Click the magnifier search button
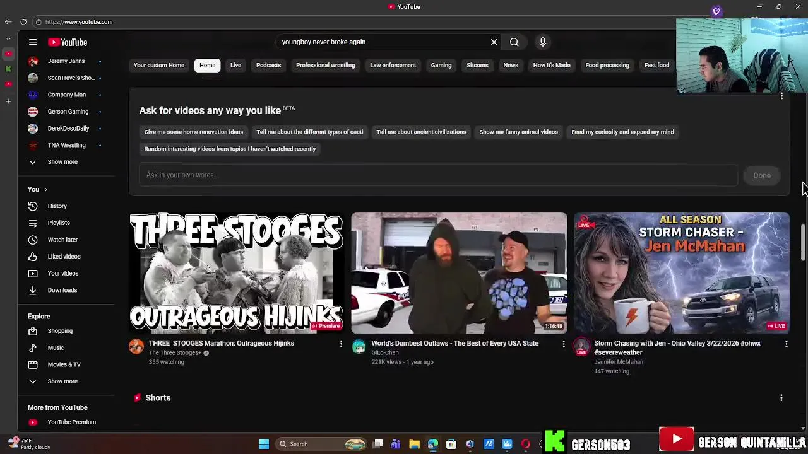Viewport: 808px width, 454px height. (x=514, y=42)
